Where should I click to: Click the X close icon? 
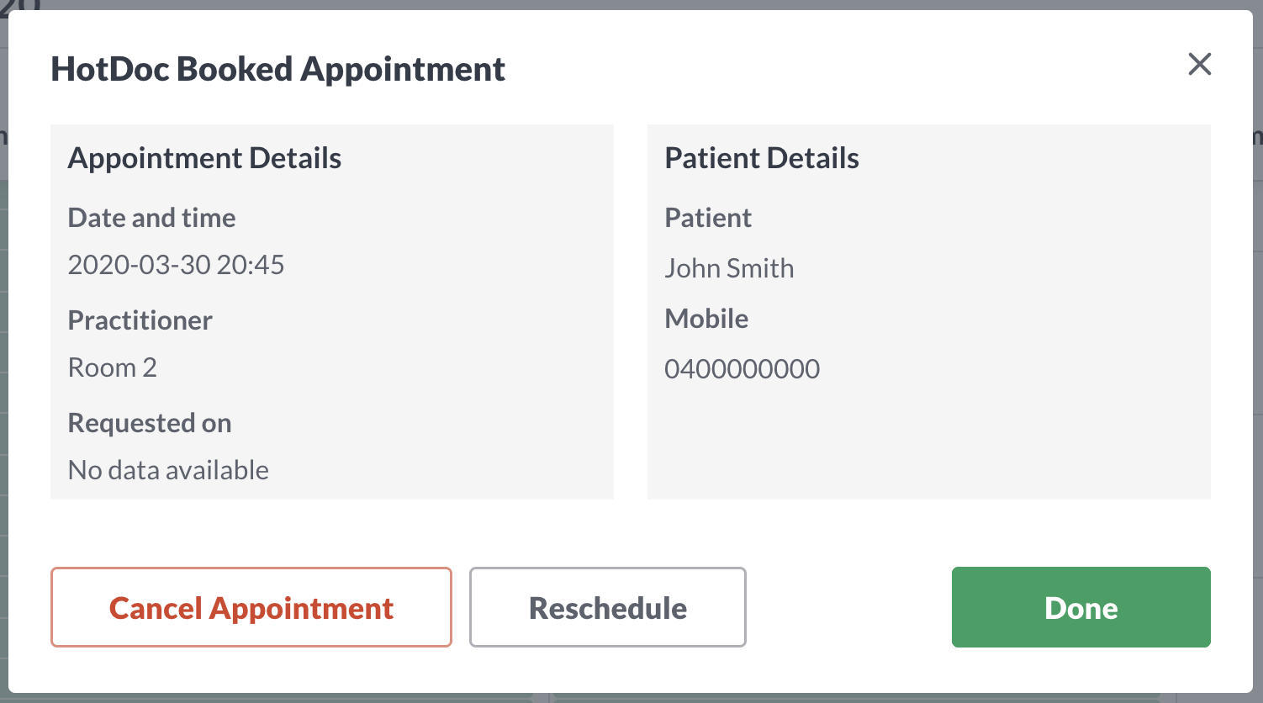click(x=1200, y=65)
